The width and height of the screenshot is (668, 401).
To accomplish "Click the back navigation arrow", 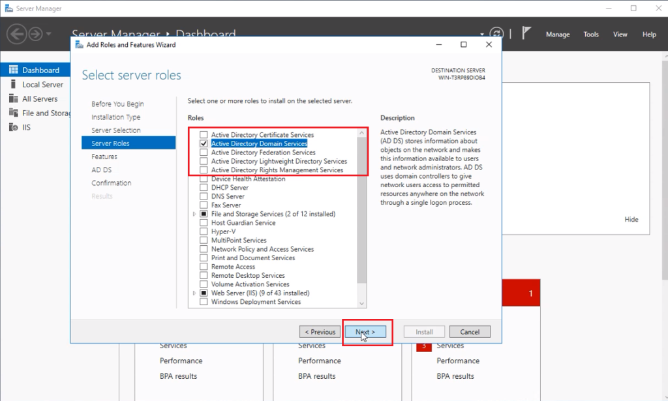I will click(x=18, y=34).
